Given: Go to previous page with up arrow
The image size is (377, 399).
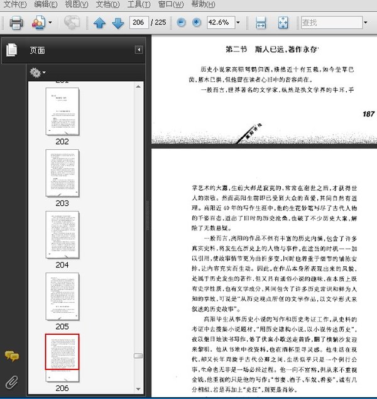Looking at the screenshot, I should 99,23.
